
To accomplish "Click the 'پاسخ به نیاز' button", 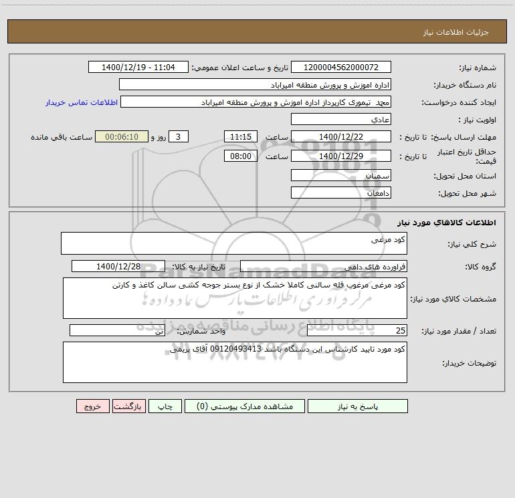I will 357,406.
